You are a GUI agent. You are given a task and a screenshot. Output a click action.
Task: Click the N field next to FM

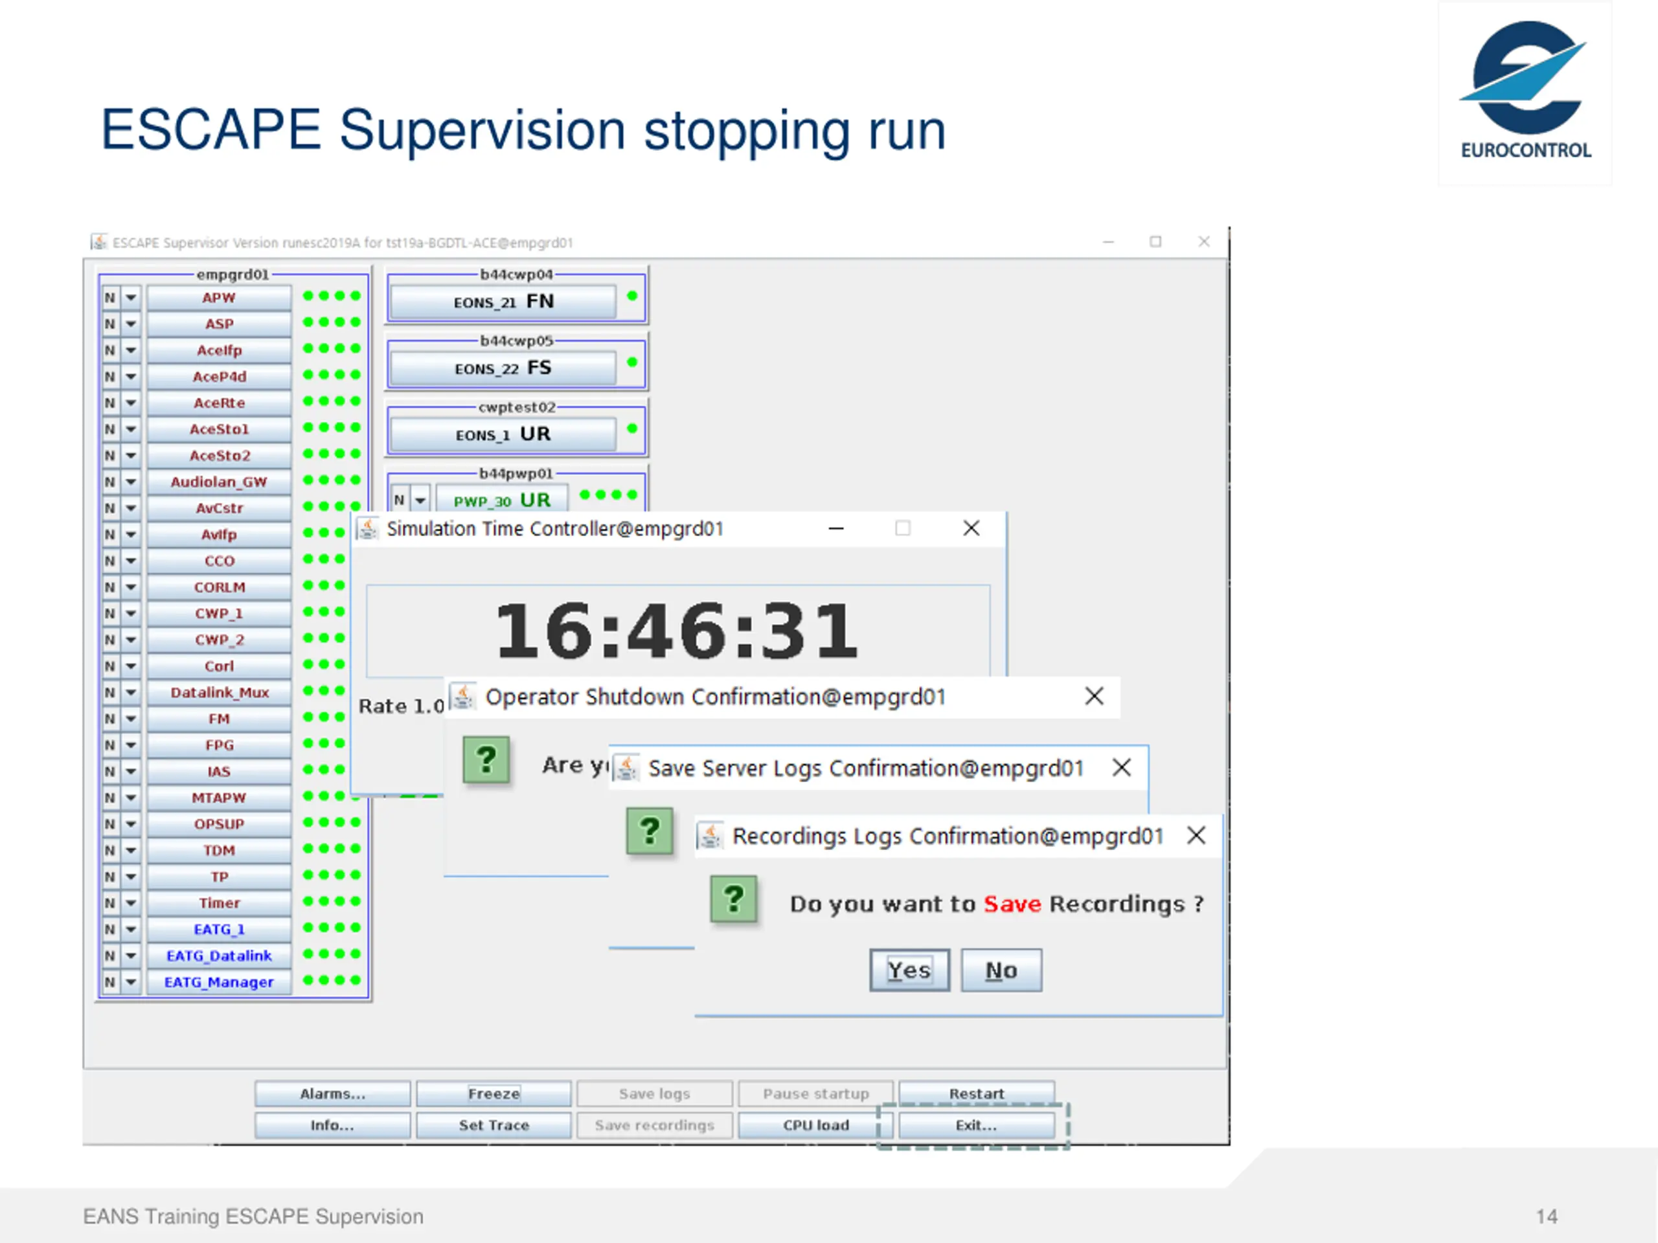tap(110, 719)
